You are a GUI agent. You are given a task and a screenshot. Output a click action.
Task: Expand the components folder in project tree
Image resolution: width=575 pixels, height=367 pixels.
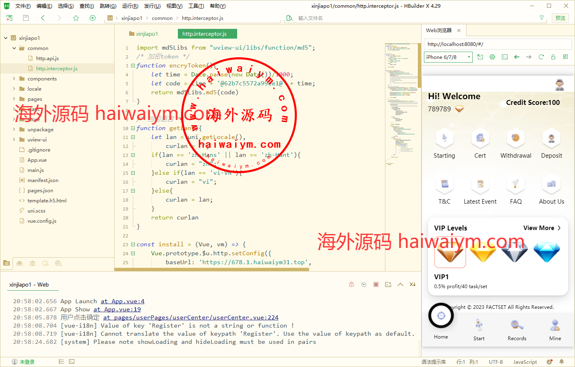[x=14, y=79]
